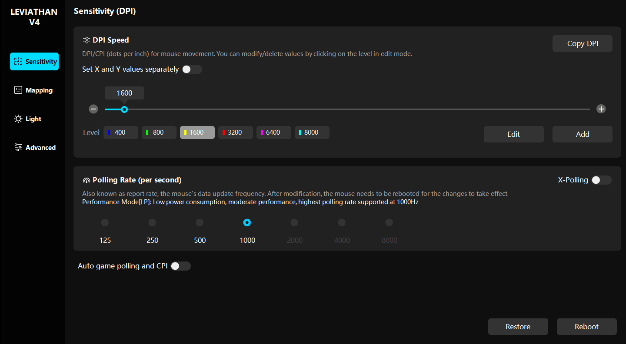Click the DPI slider handle at 1600
The width and height of the screenshot is (626, 344).
tap(124, 109)
